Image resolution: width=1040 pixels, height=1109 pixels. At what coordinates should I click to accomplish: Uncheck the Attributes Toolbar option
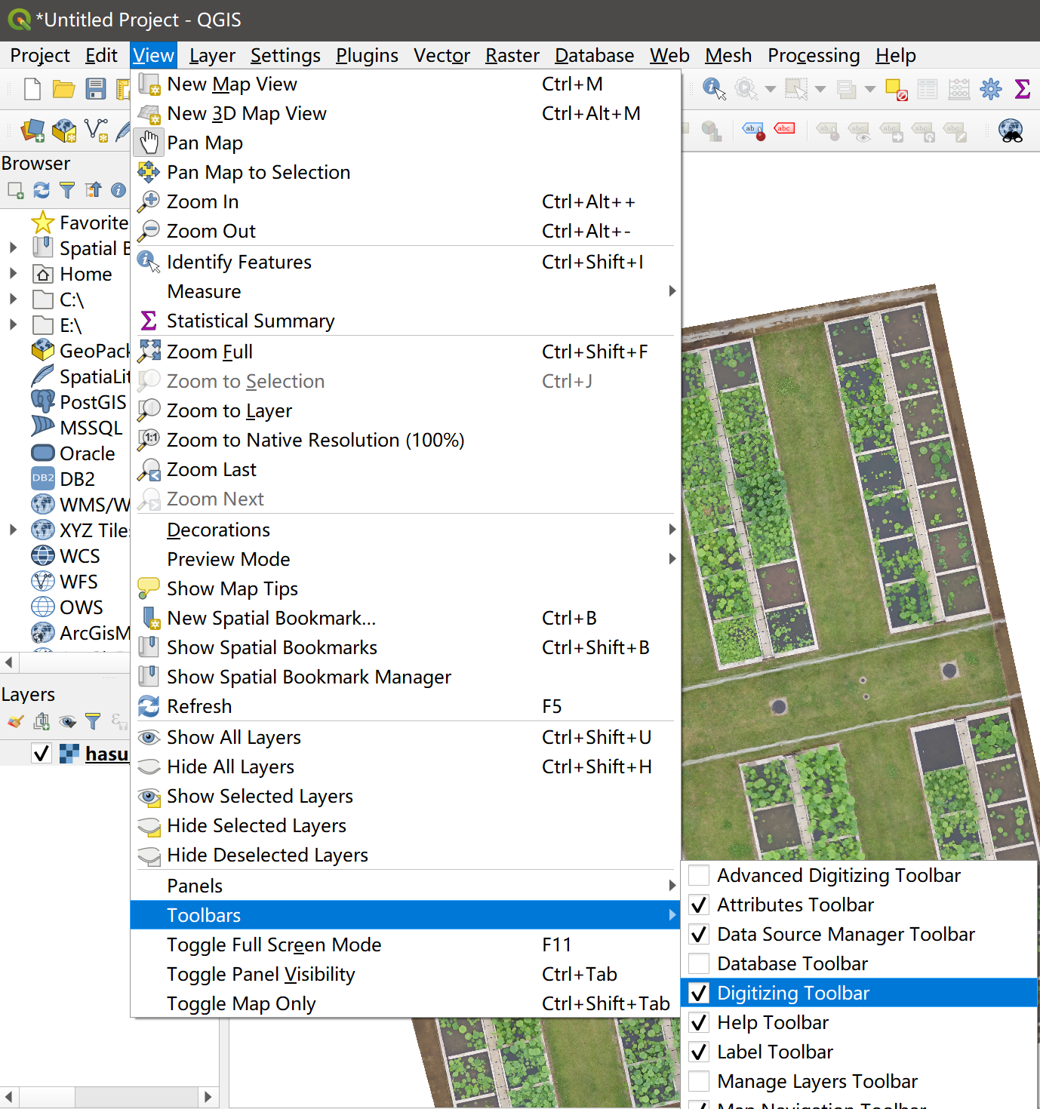pos(699,905)
